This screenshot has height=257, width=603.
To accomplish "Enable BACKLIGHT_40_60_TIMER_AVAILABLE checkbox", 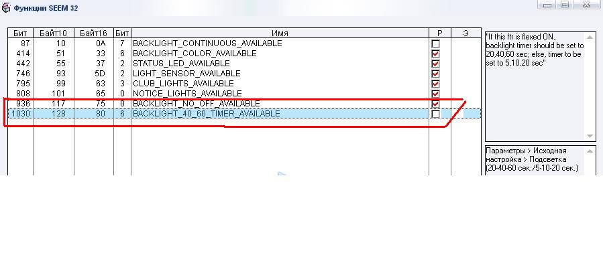I will pyautogui.click(x=436, y=114).
